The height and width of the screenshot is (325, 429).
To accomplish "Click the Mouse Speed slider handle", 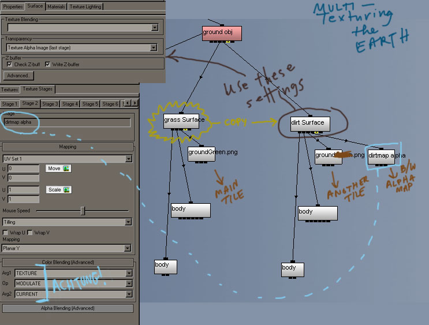I will (83, 211).
